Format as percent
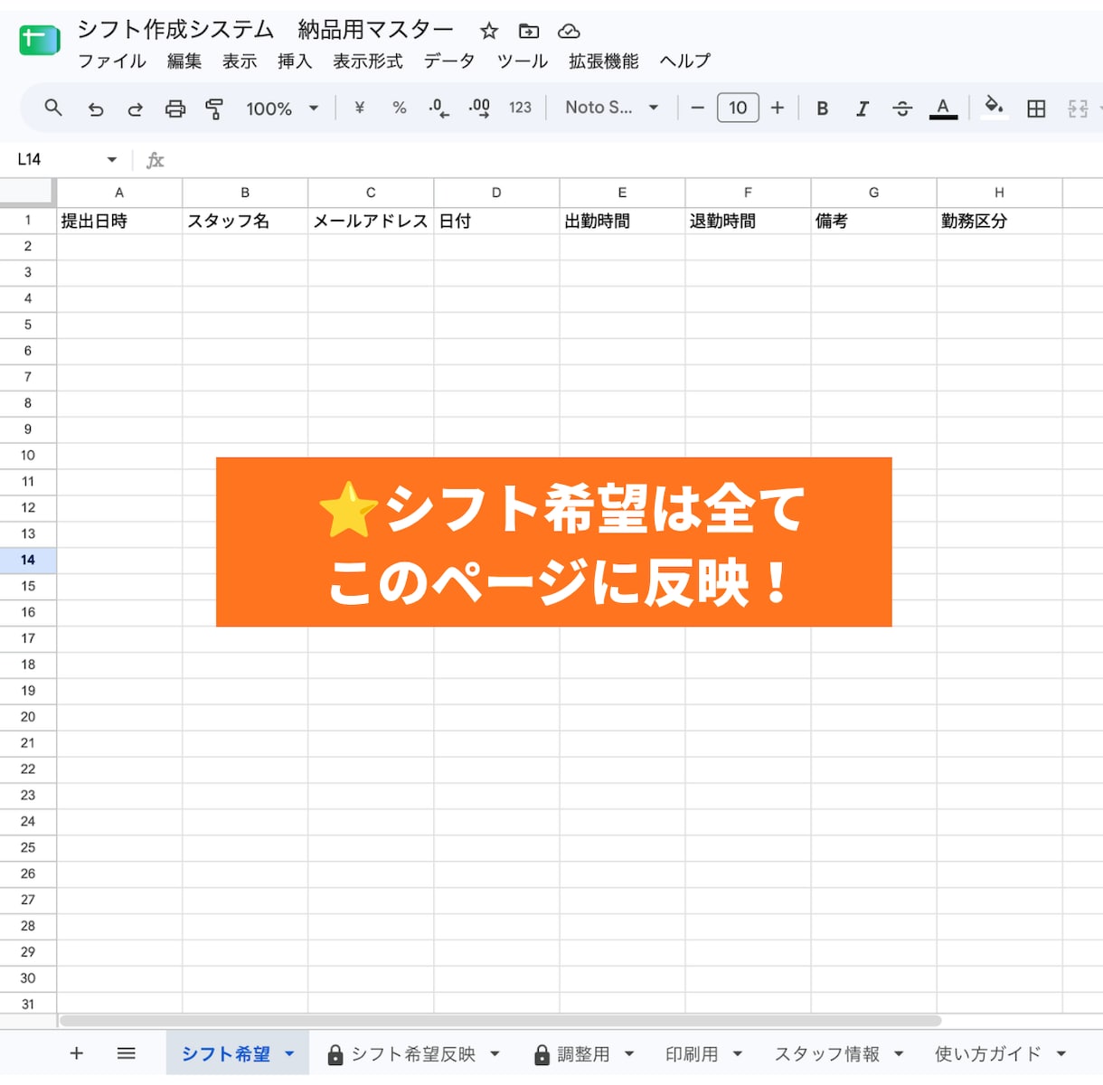1103x1085 pixels. (400, 108)
